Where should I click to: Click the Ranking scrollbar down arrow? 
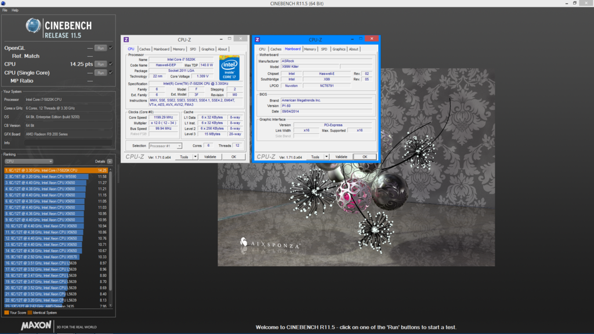click(x=111, y=305)
